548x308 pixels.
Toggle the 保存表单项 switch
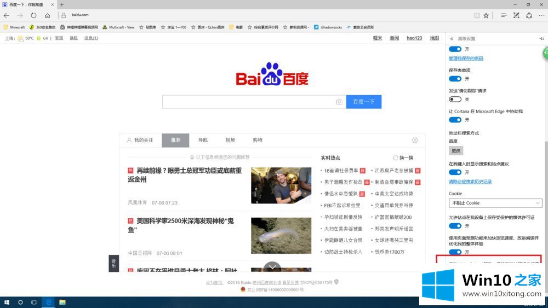pyautogui.click(x=455, y=78)
